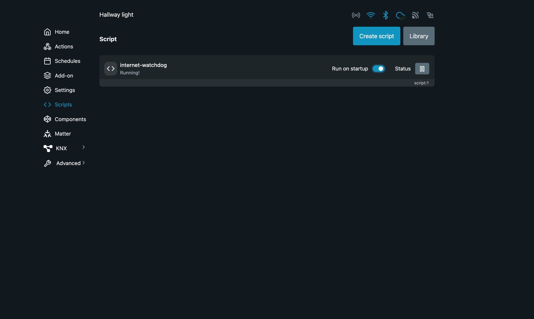This screenshot has height=319, width=534.
Task: Click the Scripts code brackets icon
Action: click(x=47, y=105)
